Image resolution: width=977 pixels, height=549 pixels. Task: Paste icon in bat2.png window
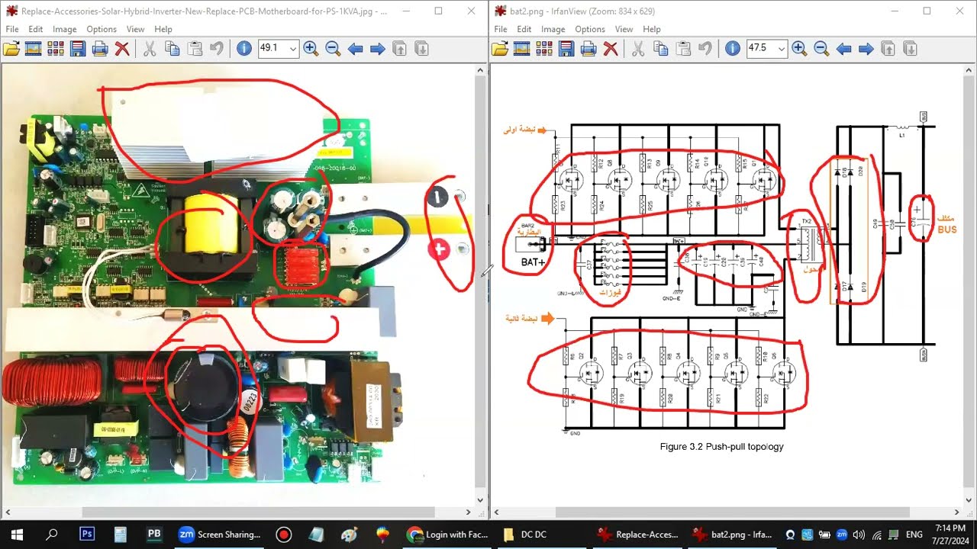coord(682,49)
